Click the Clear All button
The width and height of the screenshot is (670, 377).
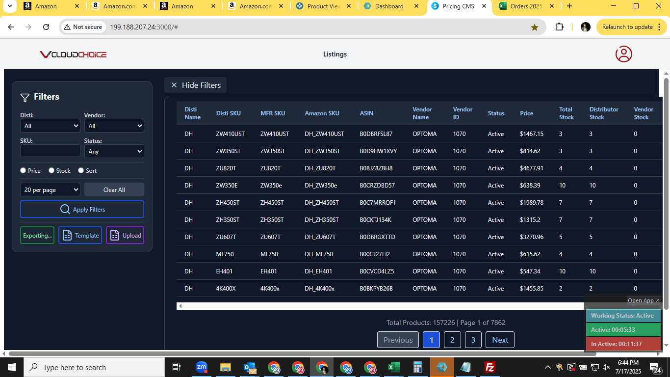pyautogui.click(x=114, y=189)
